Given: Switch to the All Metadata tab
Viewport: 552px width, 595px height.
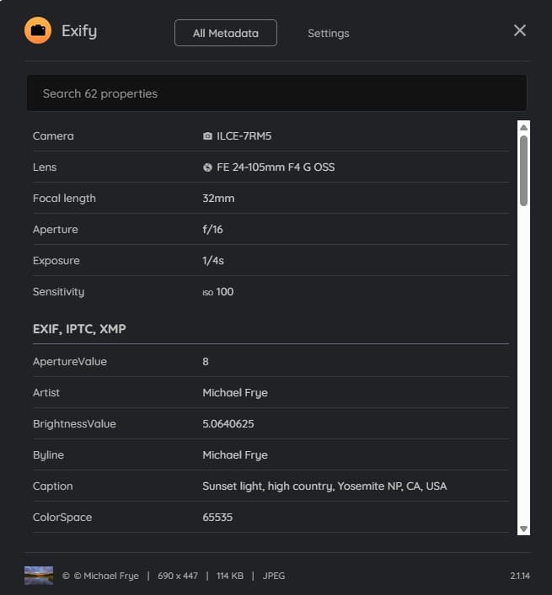Looking at the screenshot, I should [225, 33].
